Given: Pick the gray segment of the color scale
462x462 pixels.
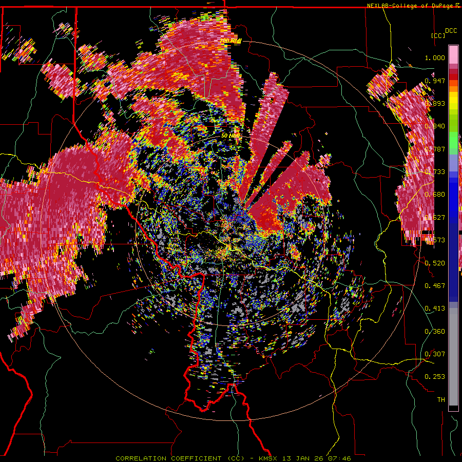Looking at the screenshot, I should click(x=453, y=357).
